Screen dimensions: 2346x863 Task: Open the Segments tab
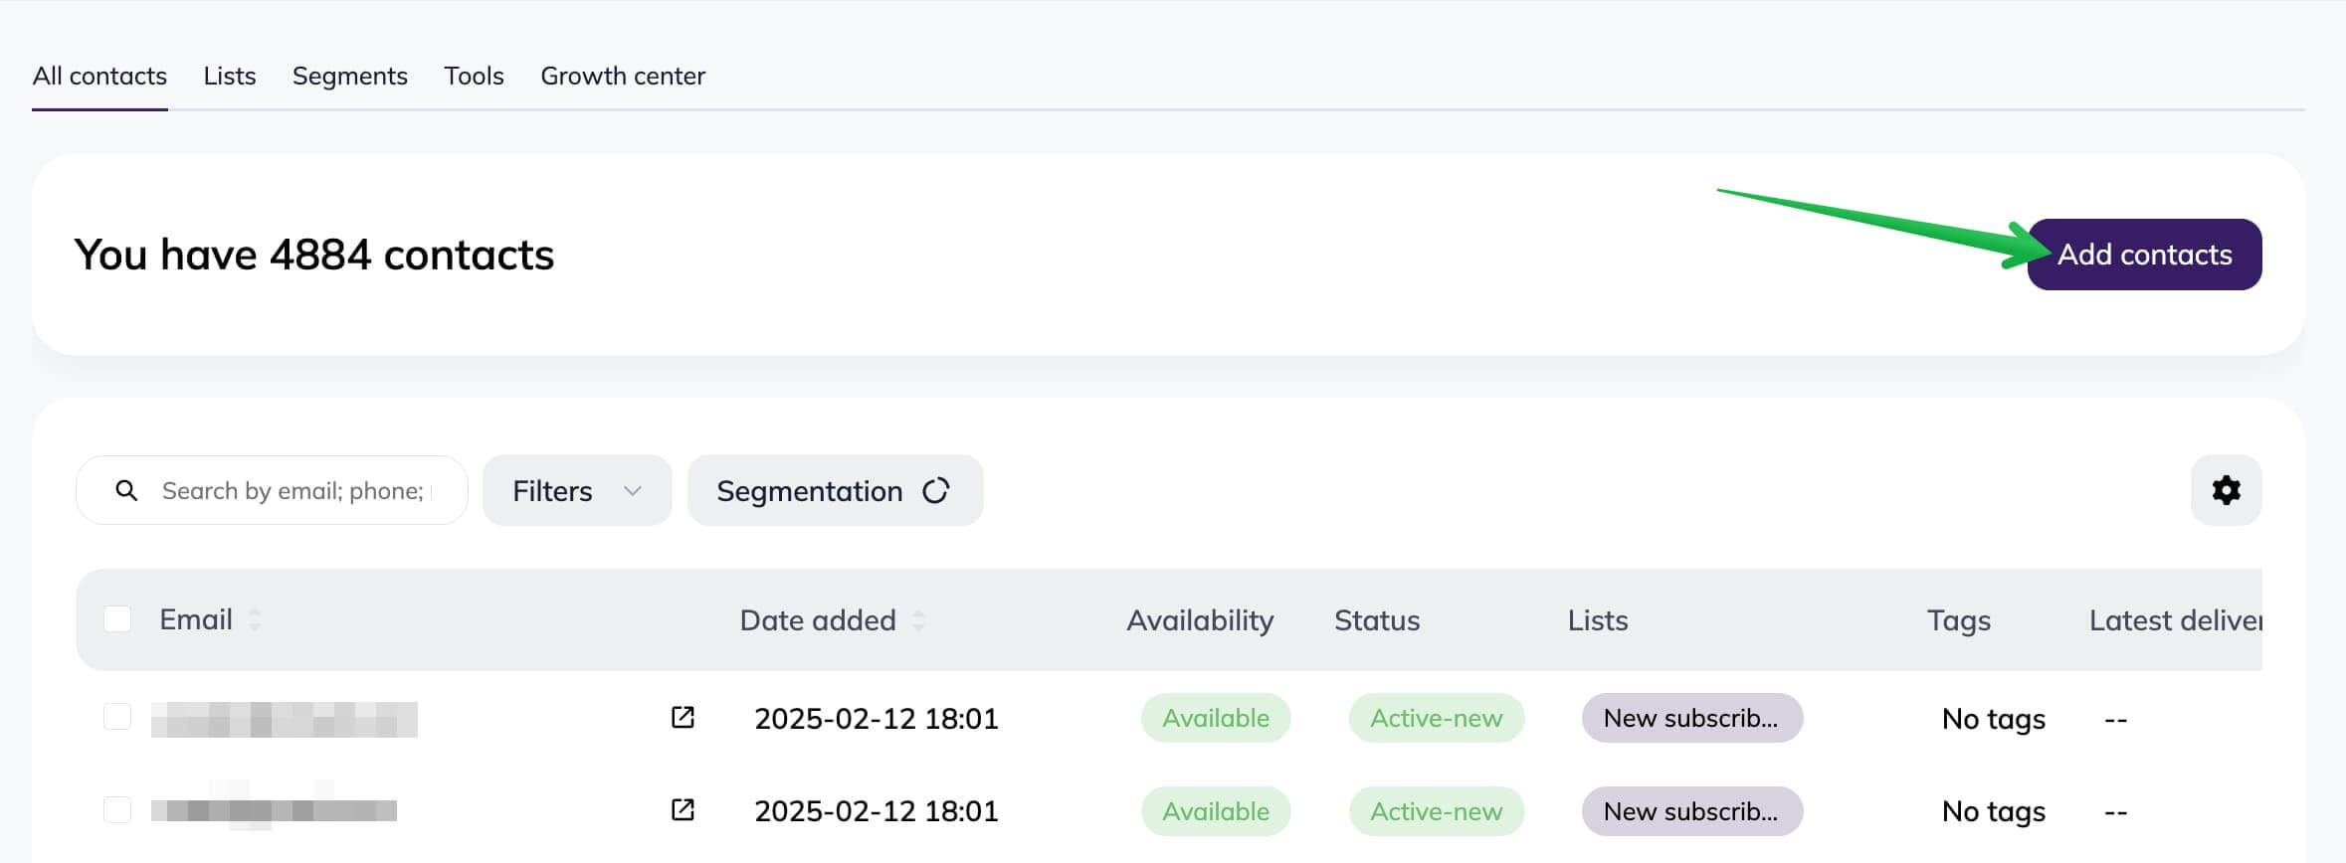click(350, 77)
